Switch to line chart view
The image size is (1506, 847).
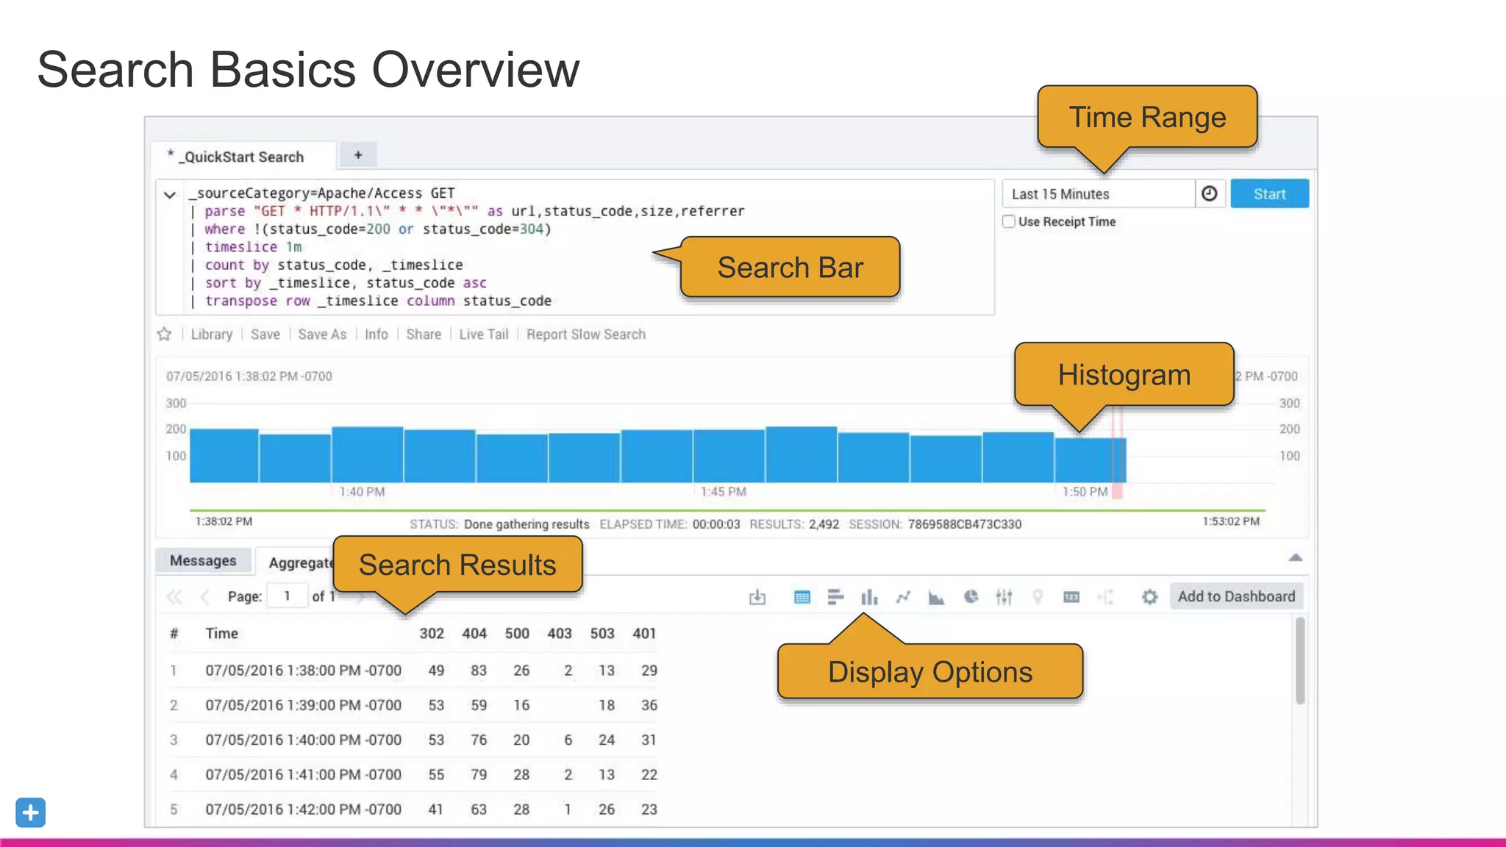(903, 597)
